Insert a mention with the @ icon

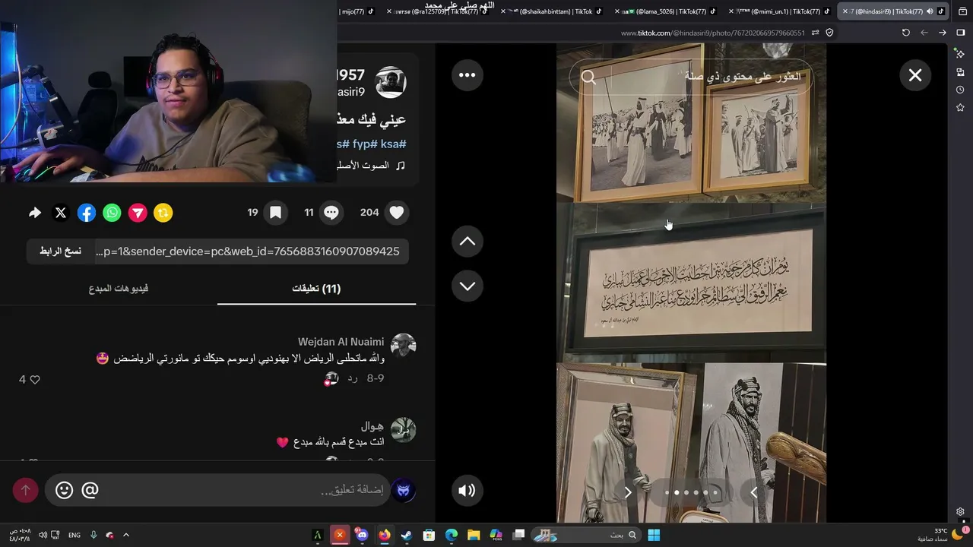[90, 490]
